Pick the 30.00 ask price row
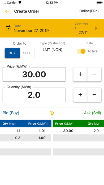The image size is (104, 185). pyautogui.click(x=78, y=131)
